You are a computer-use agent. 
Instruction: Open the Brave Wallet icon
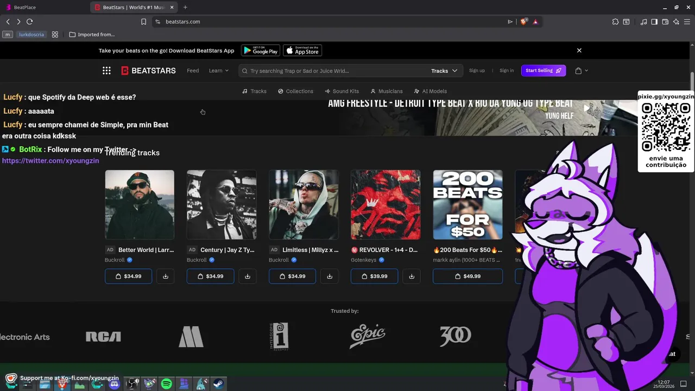coord(665,22)
